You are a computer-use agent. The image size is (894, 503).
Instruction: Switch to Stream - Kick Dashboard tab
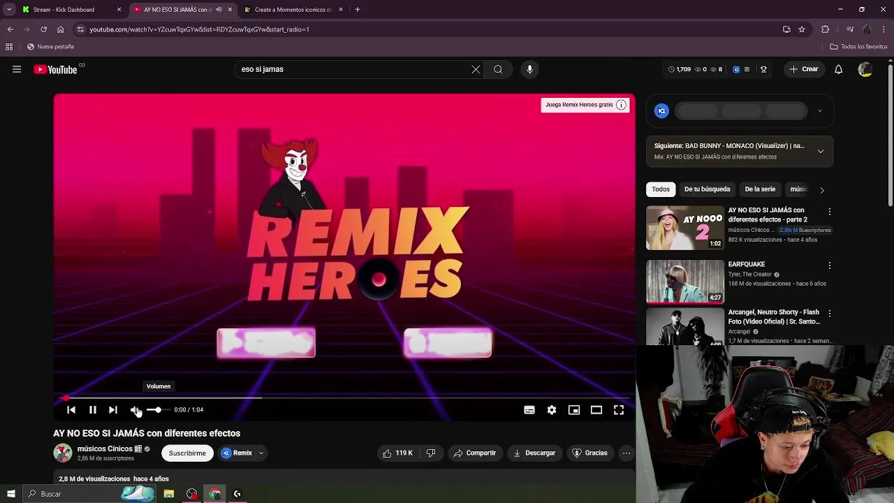tap(72, 10)
